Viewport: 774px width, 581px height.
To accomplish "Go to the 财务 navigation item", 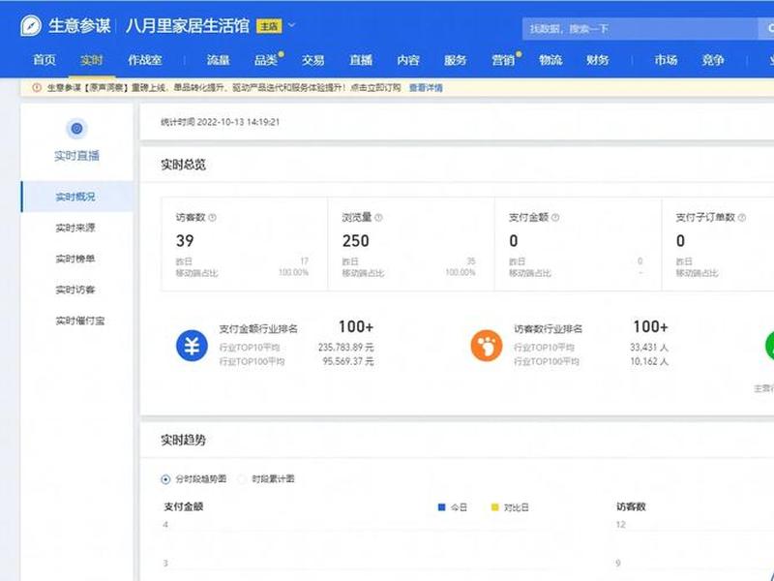I will pyautogui.click(x=598, y=60).
